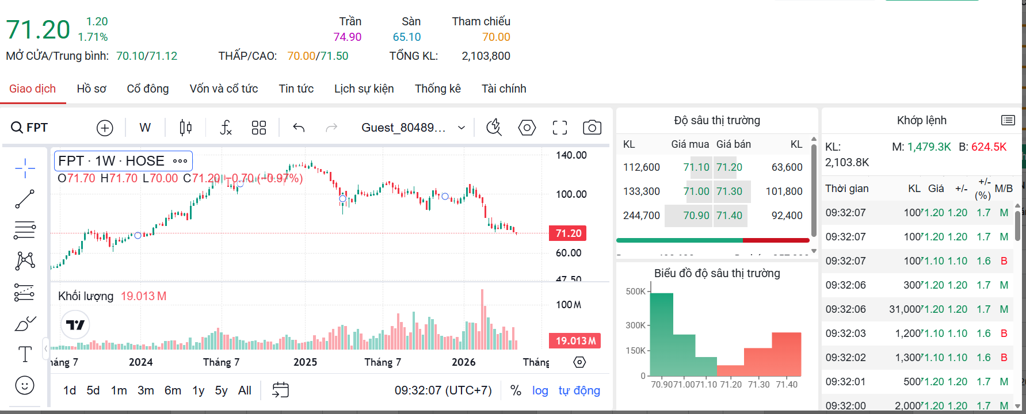Image resolution: width=1026 pixels, height=414 pixels.
Task: Click the TradingView logo on the chart
Action: tap(75, 325)
